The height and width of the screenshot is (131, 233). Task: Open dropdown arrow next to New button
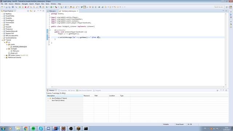coord(4,7)
